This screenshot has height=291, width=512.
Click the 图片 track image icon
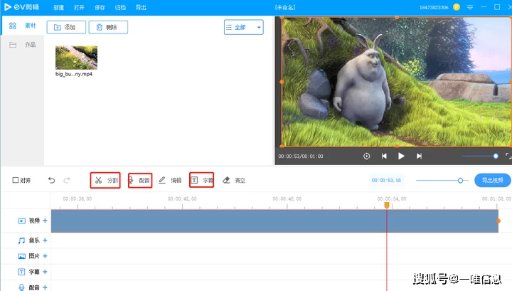21,256
